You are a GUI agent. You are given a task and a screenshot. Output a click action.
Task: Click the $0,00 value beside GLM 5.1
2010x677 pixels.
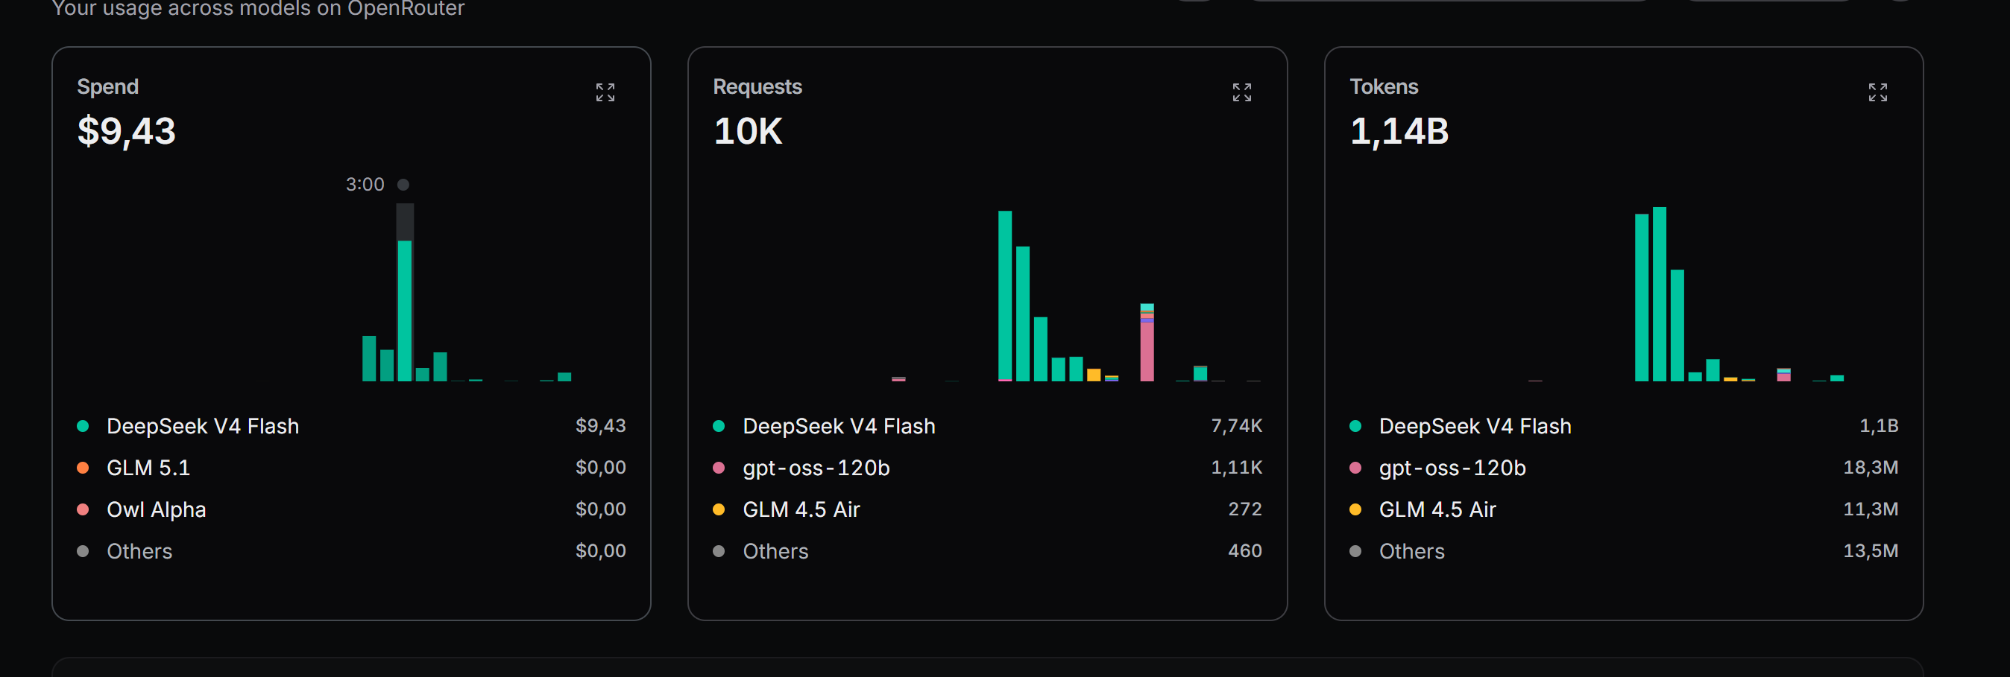[601, 468]
